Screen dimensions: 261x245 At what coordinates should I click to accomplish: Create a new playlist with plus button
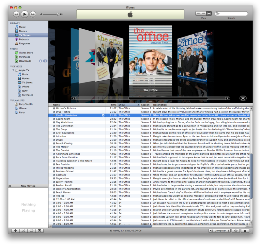(x=15, y=231)
